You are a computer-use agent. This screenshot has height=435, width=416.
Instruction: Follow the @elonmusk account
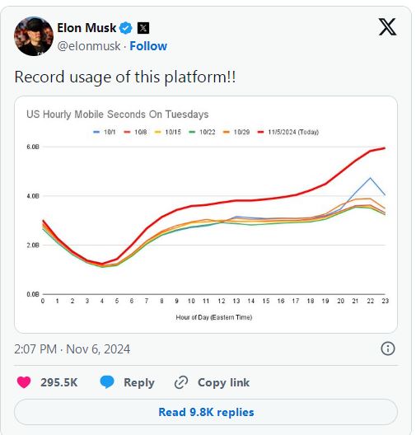[148, 46]
